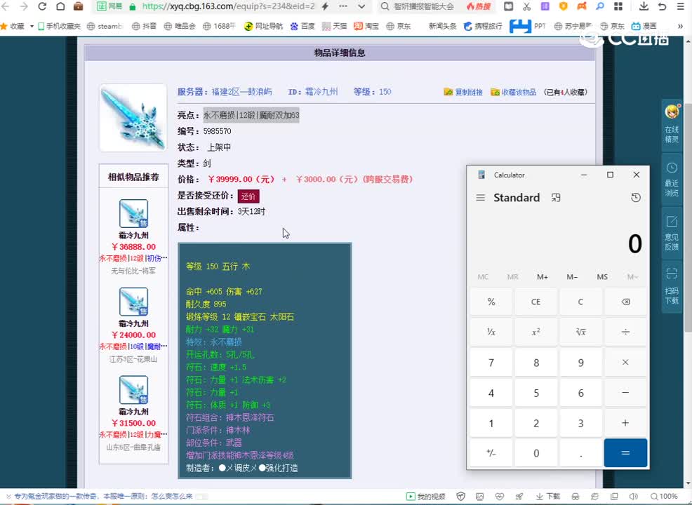Click the address bar URL field
This screenshot has height=505, width=692.
228,6
